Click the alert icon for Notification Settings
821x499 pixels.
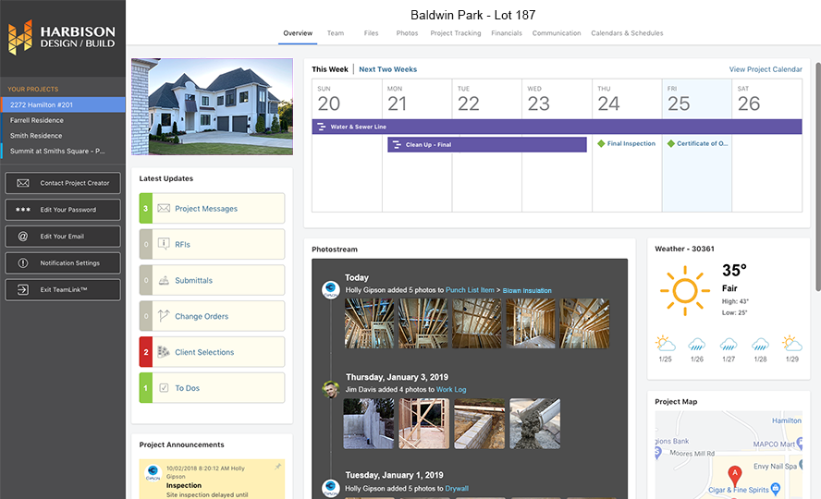tap(23, 263)
